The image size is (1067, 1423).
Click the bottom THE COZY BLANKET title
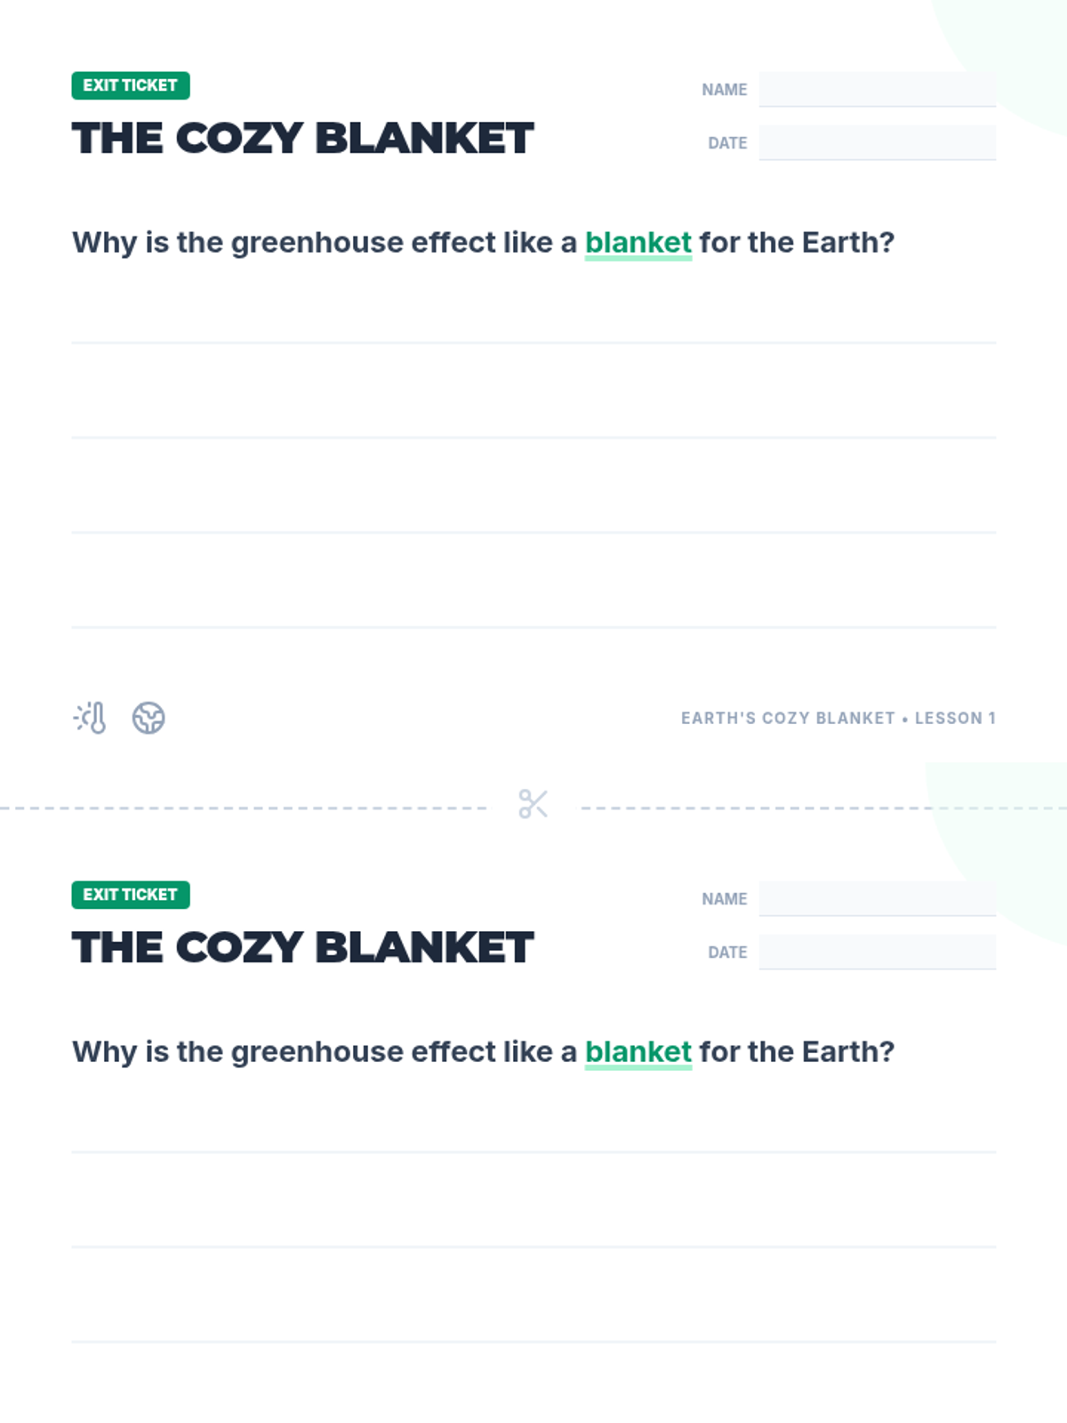303,948
